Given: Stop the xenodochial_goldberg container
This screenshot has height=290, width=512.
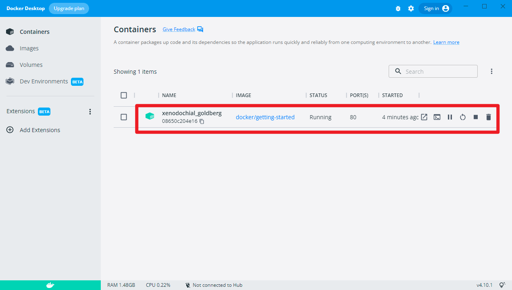Looking at the screenshot, I should click(476, 117).
